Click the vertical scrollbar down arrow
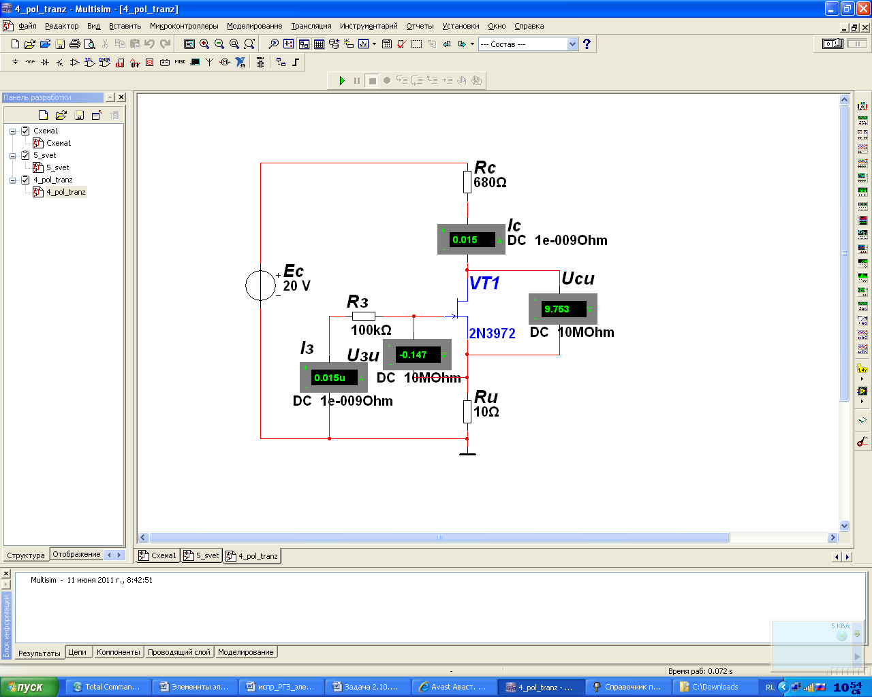This screenshot has height=697, width=872. tap(845, 525)
